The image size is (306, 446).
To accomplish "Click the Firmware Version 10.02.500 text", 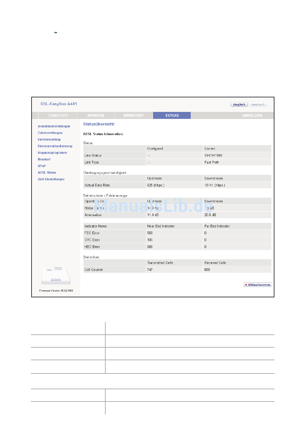I will click(56, 291).
